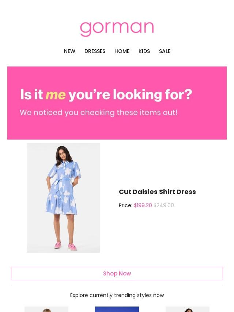Visit the SALE section
Screen dimensions: 234x312
coord(165,51)
